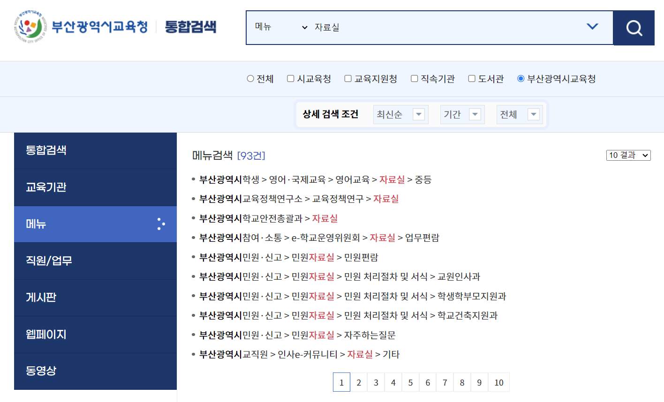Toggle the 시교육청 checkbox

point(291,79)
